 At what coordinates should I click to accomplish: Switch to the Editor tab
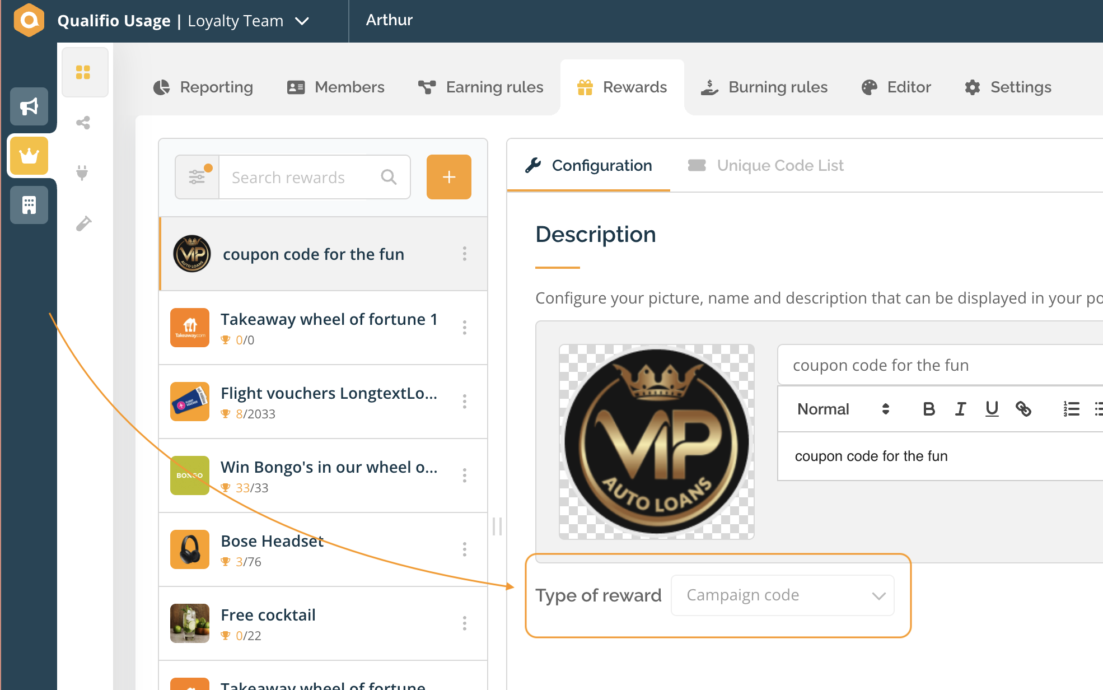(x=896, y=87)
